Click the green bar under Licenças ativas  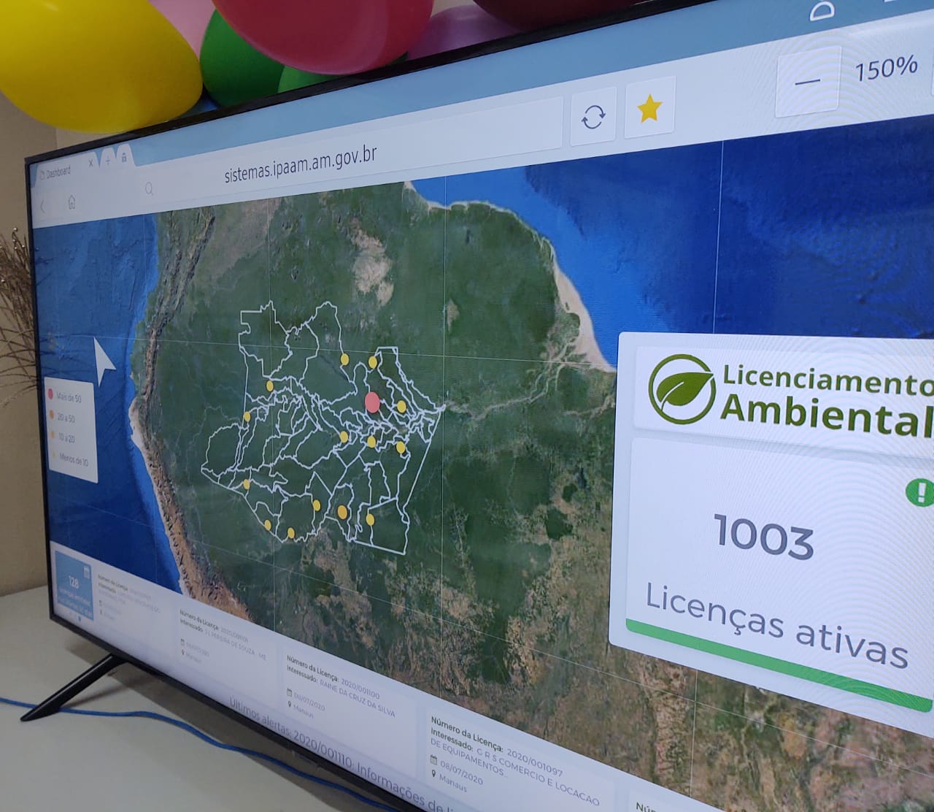click(x=779, y=666)
